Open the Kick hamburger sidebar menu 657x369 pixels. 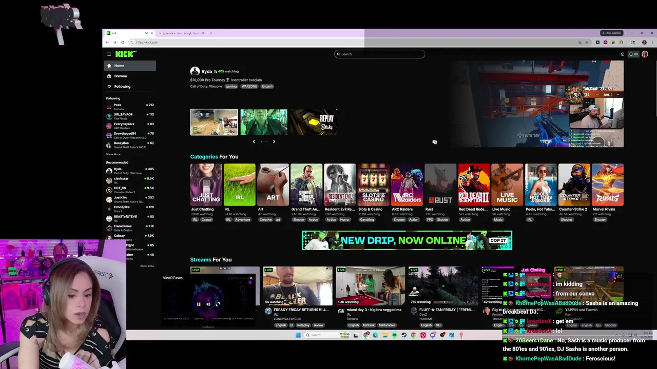tap(109, 54)
